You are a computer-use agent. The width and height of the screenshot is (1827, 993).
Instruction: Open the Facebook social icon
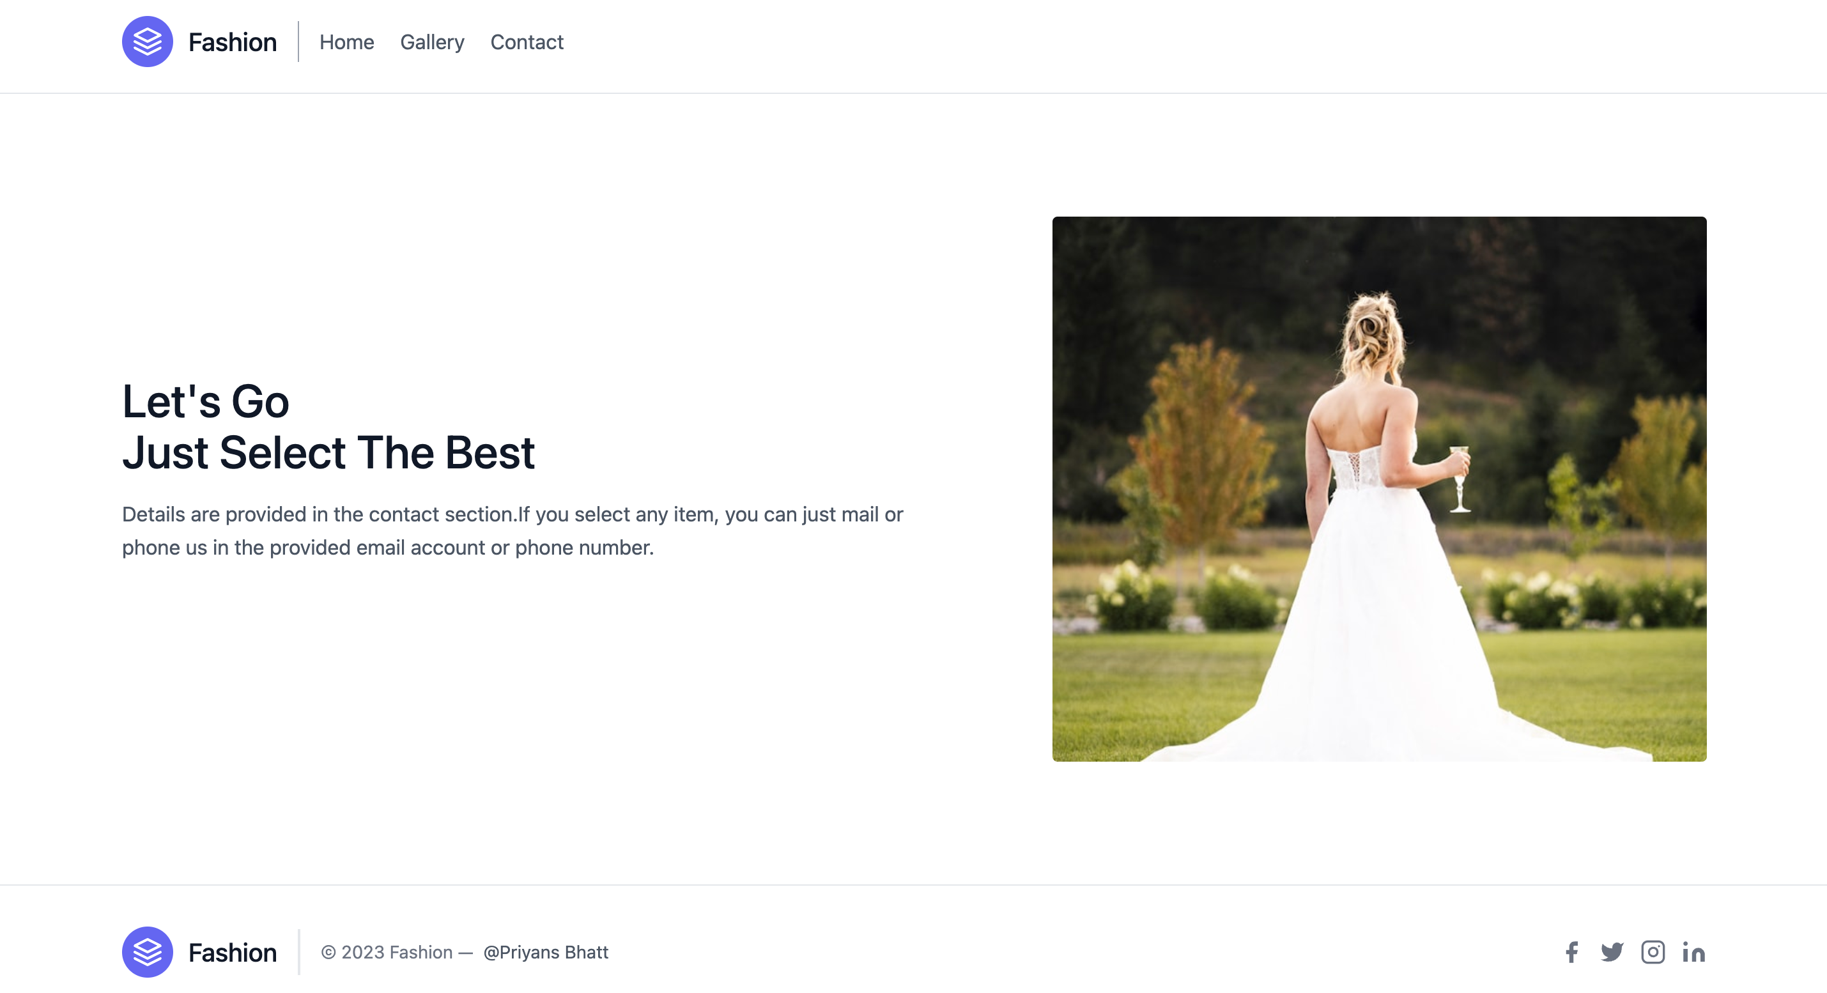coord(1571,952)
